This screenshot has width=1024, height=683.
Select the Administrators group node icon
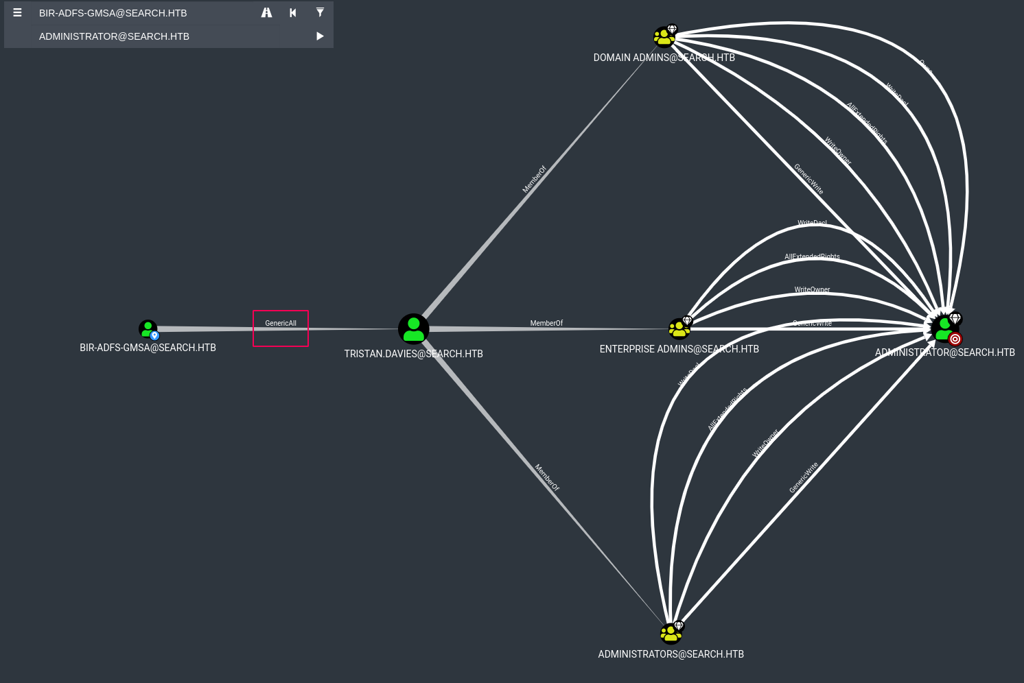tap(671, 632)
